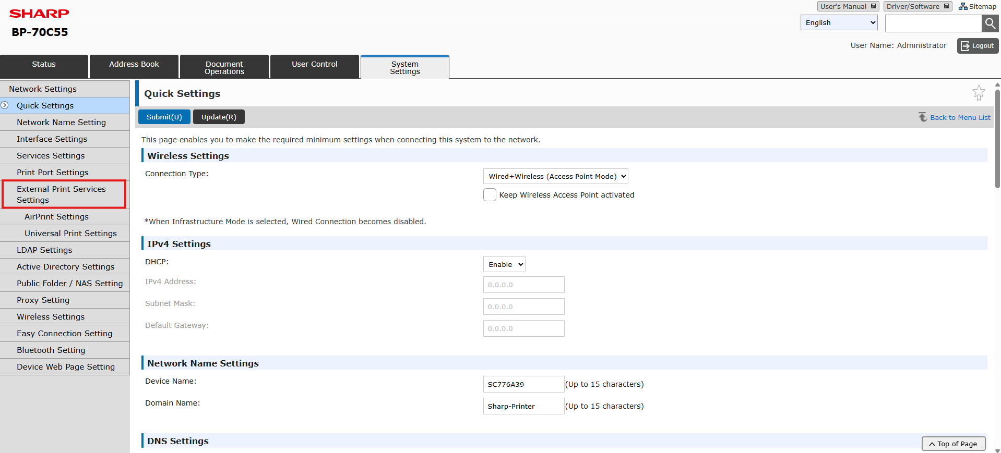The image size is (1001, 453).
Task: Click the Default Gateway field
Action: (523, 328)
